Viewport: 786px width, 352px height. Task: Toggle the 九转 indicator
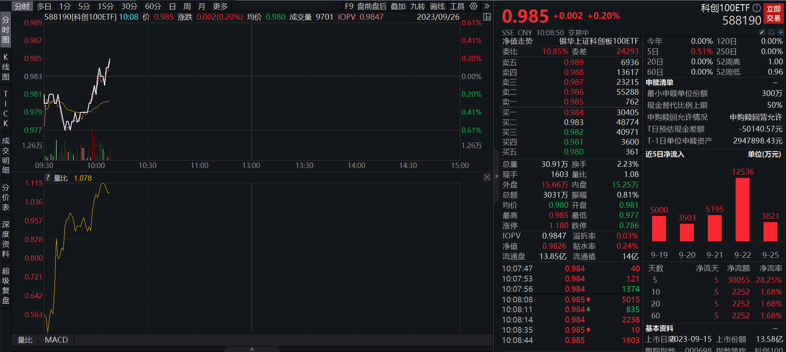tap(417, 6)
